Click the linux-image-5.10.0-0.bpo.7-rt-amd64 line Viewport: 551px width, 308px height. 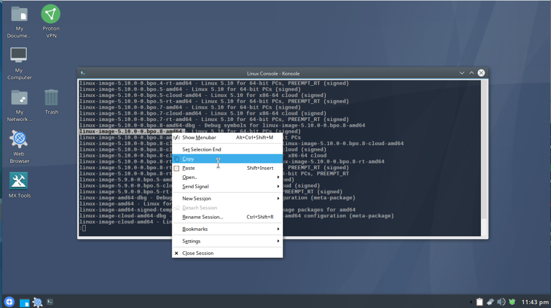coord(214,119)
